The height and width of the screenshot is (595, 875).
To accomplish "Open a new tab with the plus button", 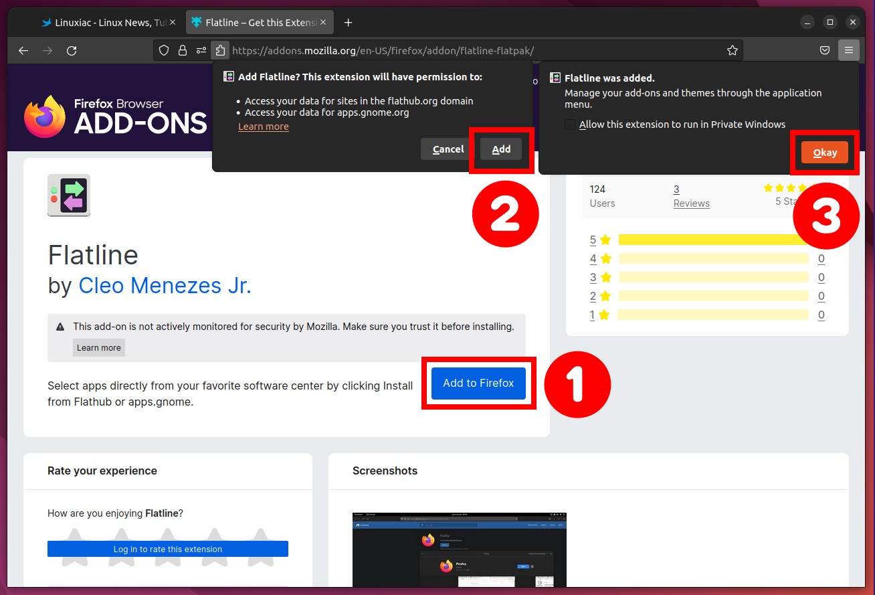I will point(348,23).
